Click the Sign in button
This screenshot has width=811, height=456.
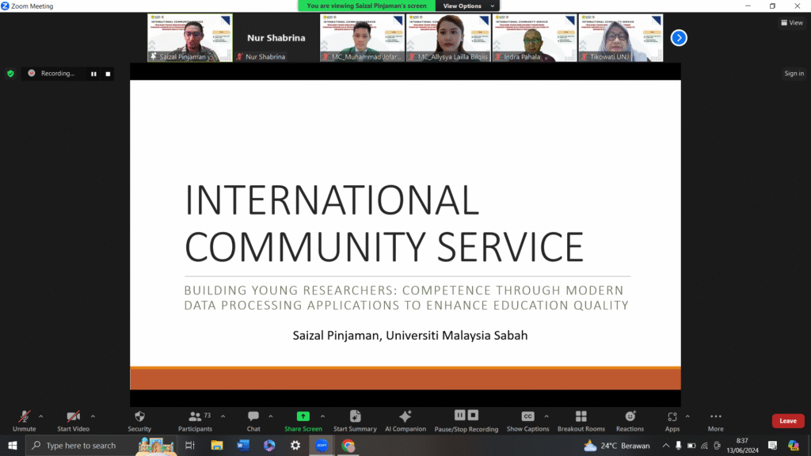794,74
